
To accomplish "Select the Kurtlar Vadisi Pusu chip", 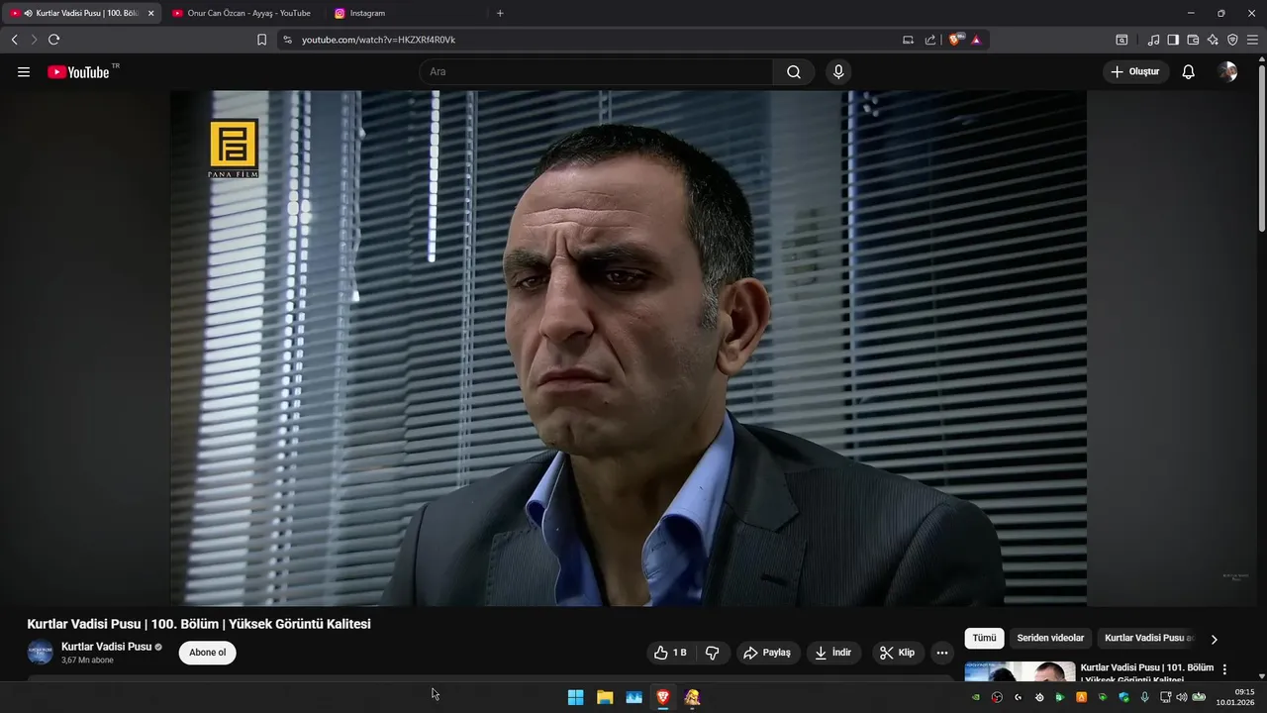I will (1148, 639).
